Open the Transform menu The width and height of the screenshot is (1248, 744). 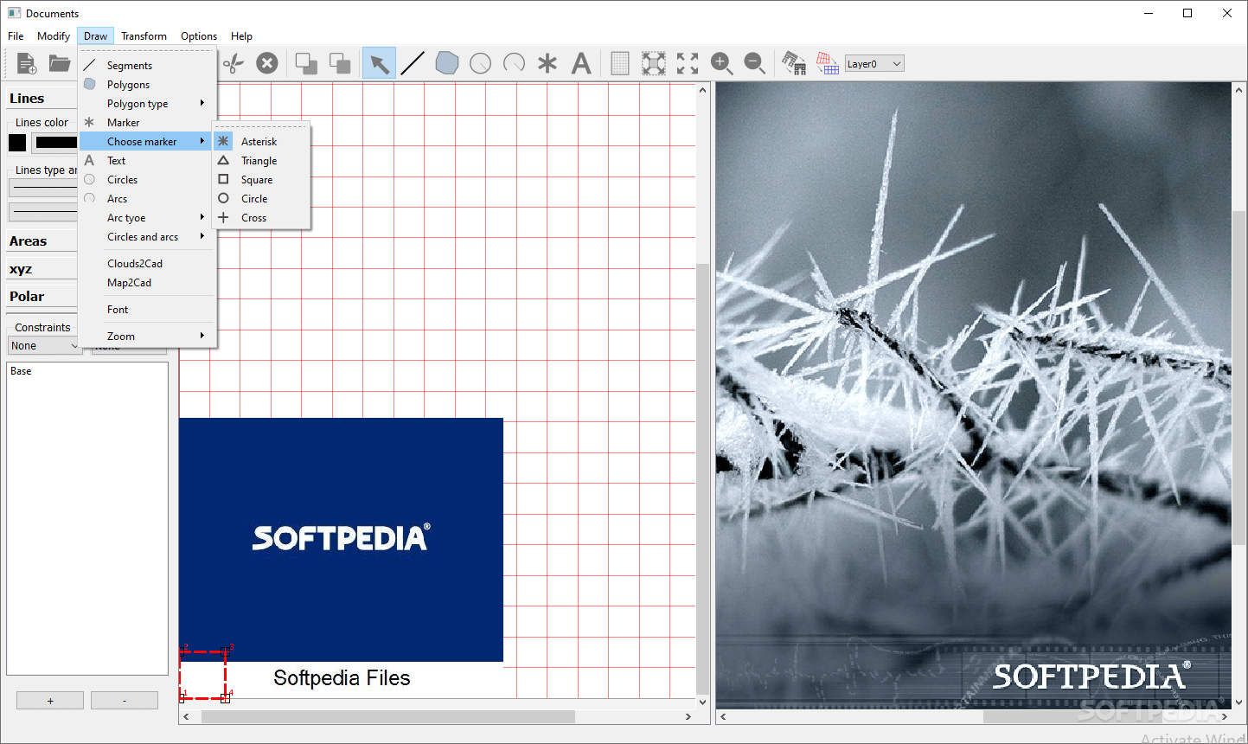144,36
